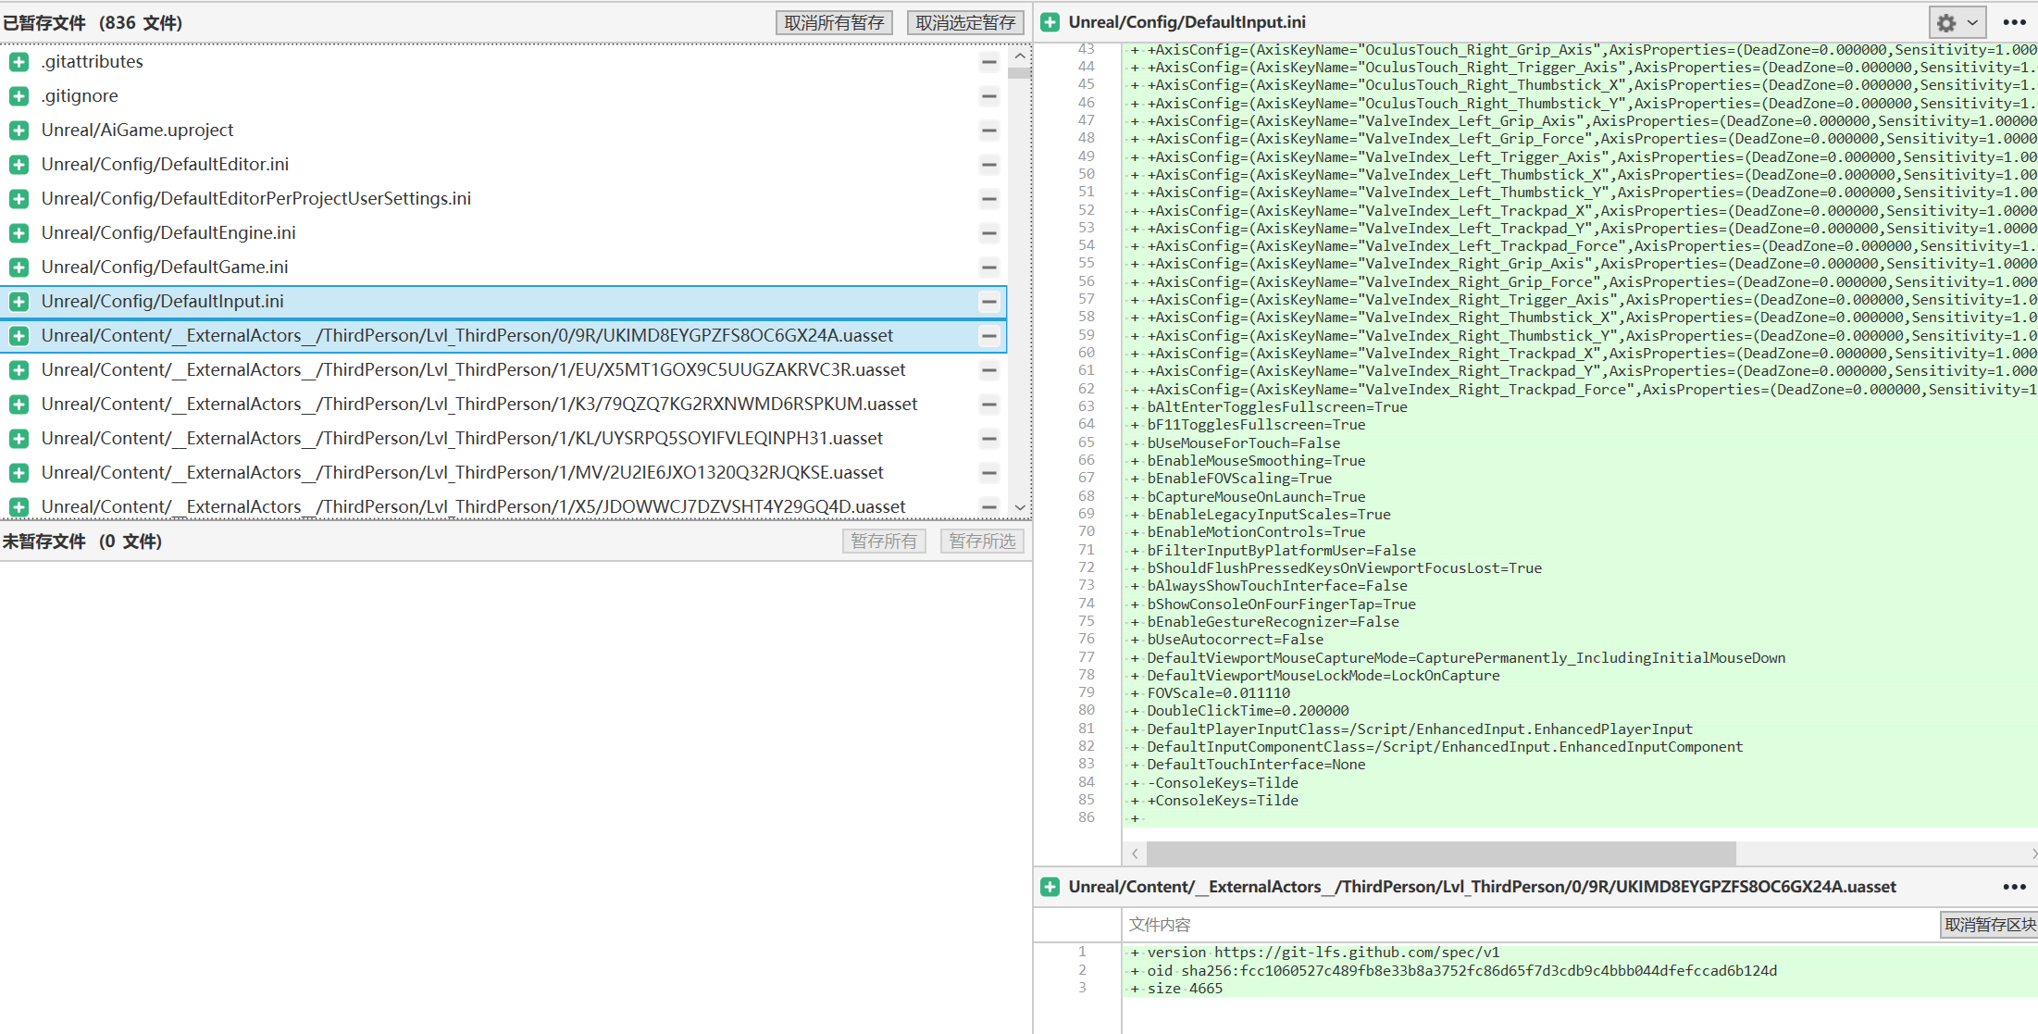Viewport: 2038px width, 1034px height.
Task: Open the three-dot menu for the UKIMD8EYGPZFS8OC6GX24A.uasset diff
Action: [x=2014, y=887]
